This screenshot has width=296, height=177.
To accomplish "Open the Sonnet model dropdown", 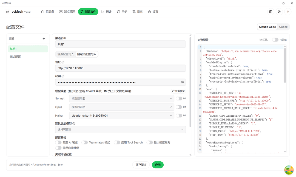I will click(x=122, y=99).
